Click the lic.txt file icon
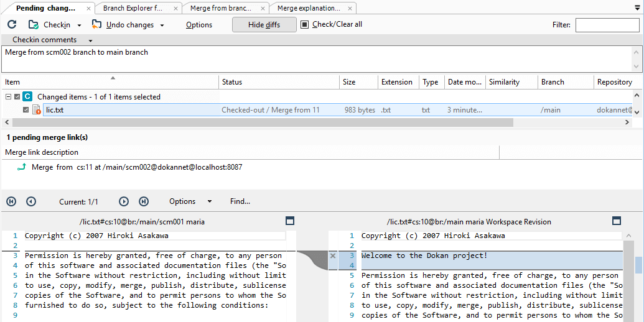Image resolution: width=644 pixels, height=322 pixels. (x=36, y=110)
